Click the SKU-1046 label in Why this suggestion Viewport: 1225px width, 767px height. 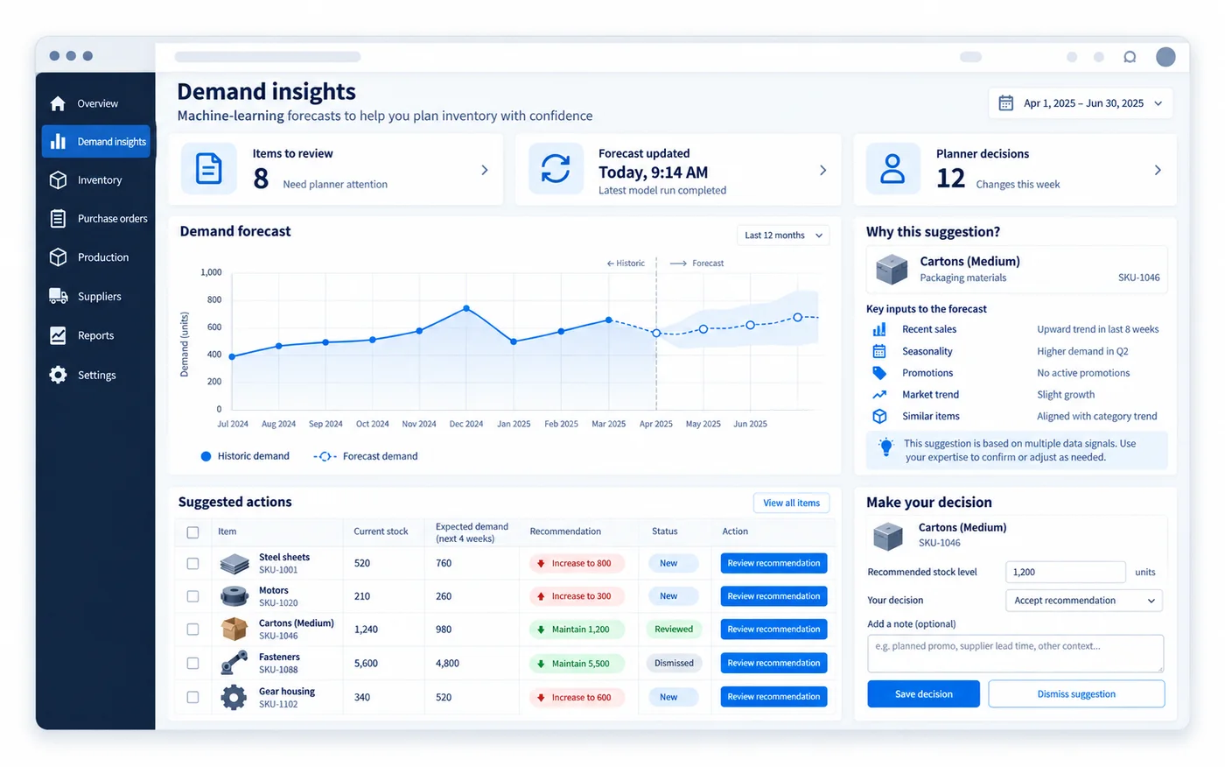(1138, 278)
